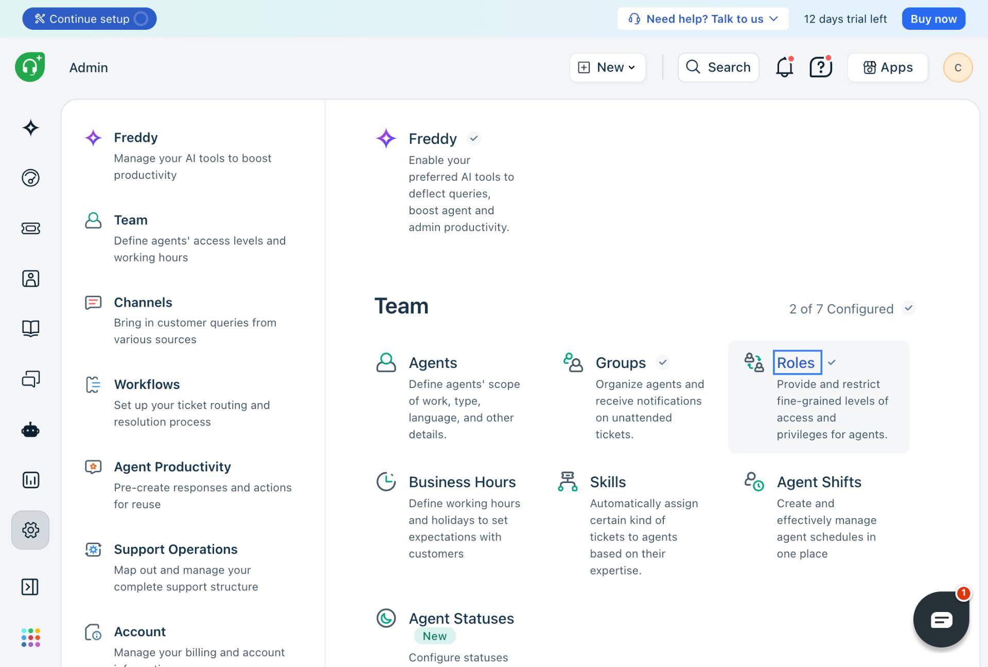Viewport: 988px width, 667px height.
Task: Click the purple Freddy sparkle in main panel
Action: click(x=386, y=138)
